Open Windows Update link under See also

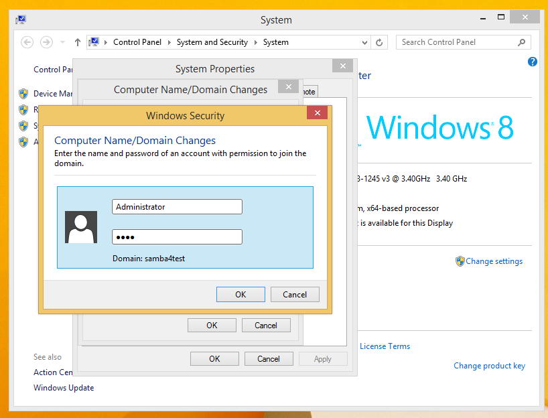click(x=64, y=388)
